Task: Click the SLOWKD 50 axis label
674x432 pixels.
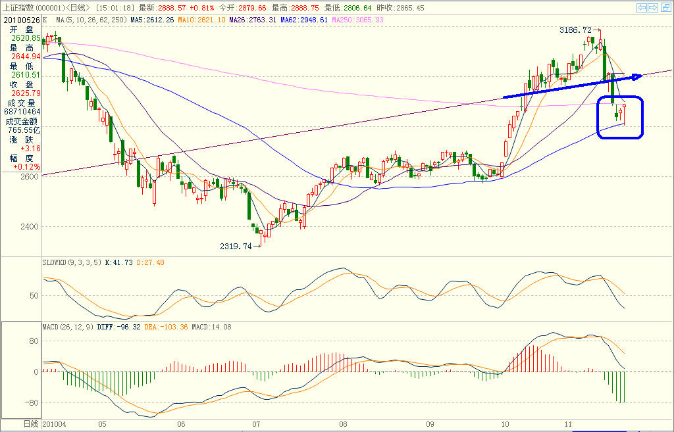Action: point(34,296)
